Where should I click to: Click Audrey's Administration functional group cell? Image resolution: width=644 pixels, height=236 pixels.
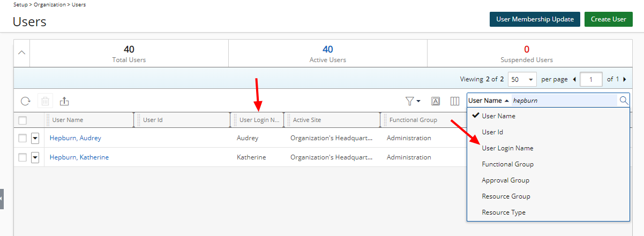point(409,138)
